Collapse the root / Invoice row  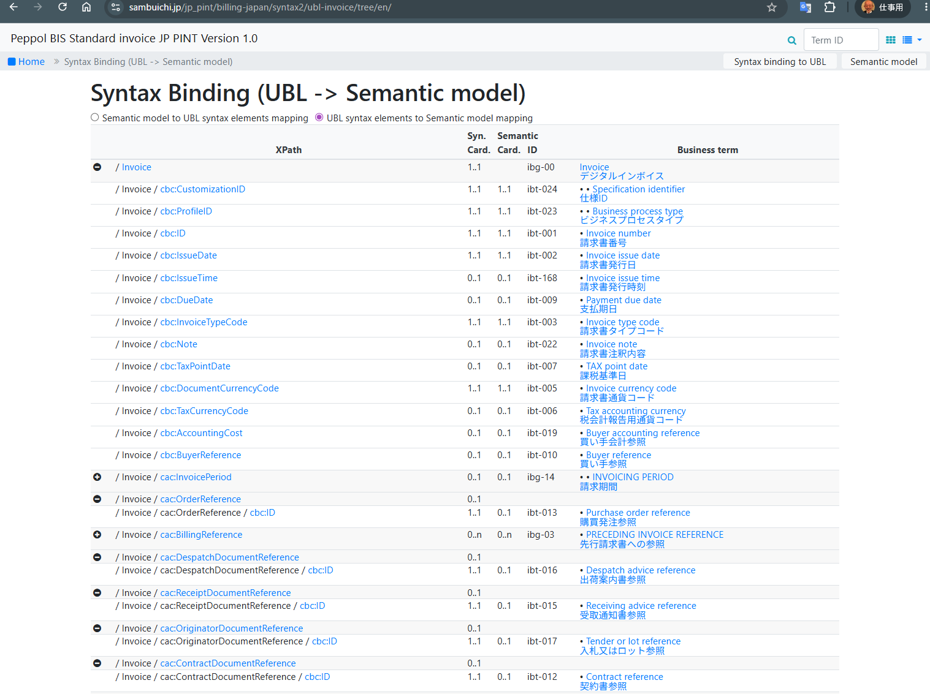[x=97, y=167]
